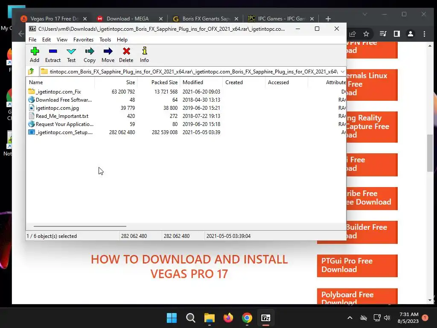Open Chrome media control icon
The width and height of the screenshot is (437, 328).
pos(383,34)
